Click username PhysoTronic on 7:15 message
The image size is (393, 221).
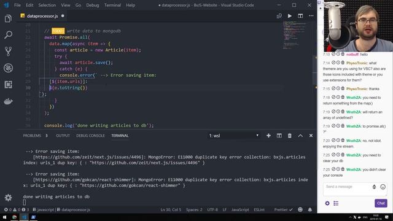pyautogui.click(x=357, y=88)
